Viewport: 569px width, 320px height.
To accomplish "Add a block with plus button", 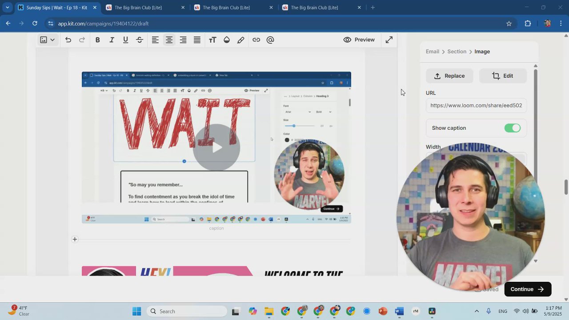I will 75,239.
